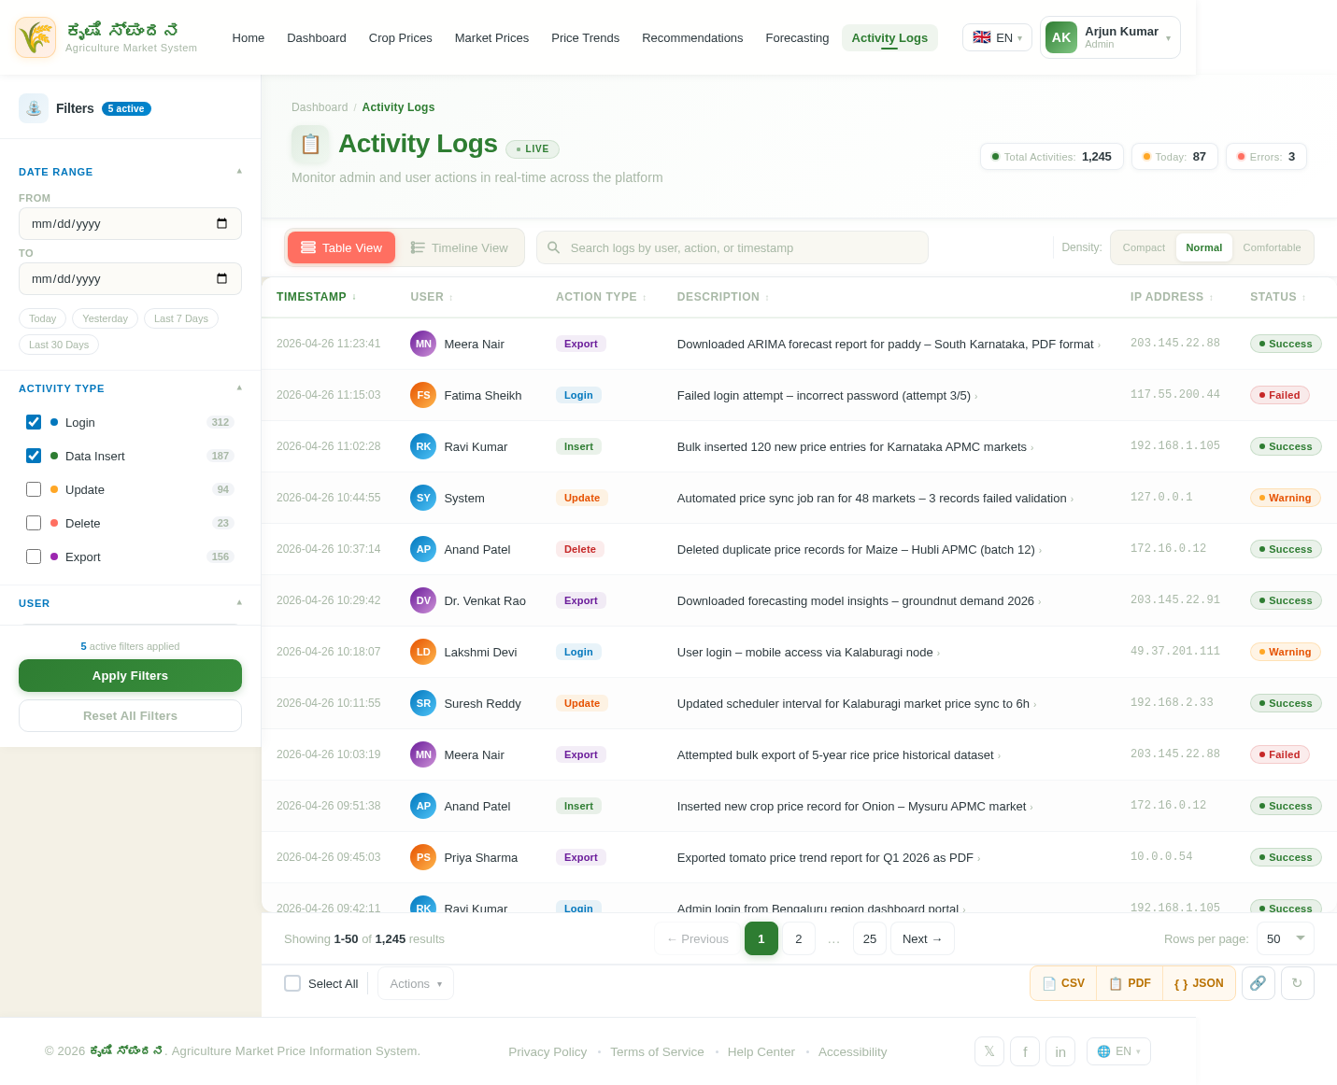Image resolution: width=1337 pixels, height=1085 pixels.
Task: Tick the Select All checkbox
Action: click(292, 983)
